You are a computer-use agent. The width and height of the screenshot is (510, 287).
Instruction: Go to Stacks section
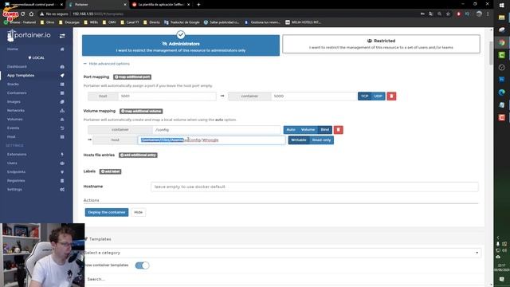pyautogui.click(x=13, y=85)
